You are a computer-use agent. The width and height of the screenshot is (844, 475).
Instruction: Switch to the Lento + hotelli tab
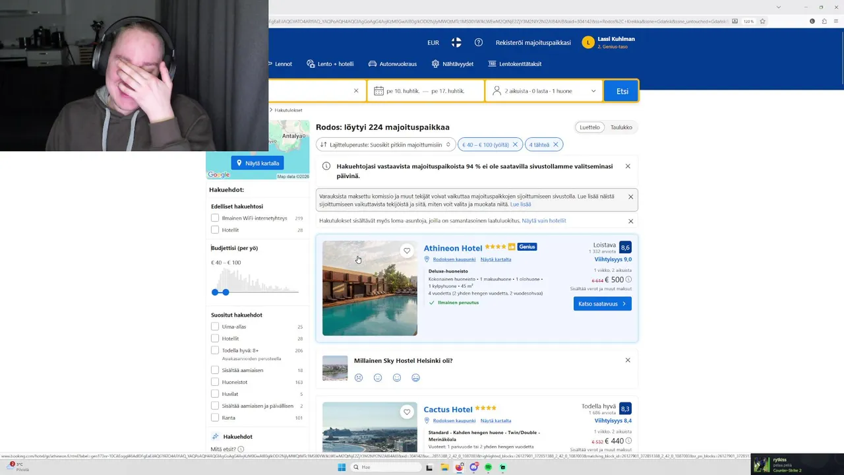click(x=330, y=64)
